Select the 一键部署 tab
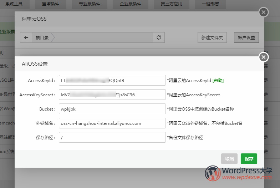Screen dimensions: 280x188 tap(210, 4)
